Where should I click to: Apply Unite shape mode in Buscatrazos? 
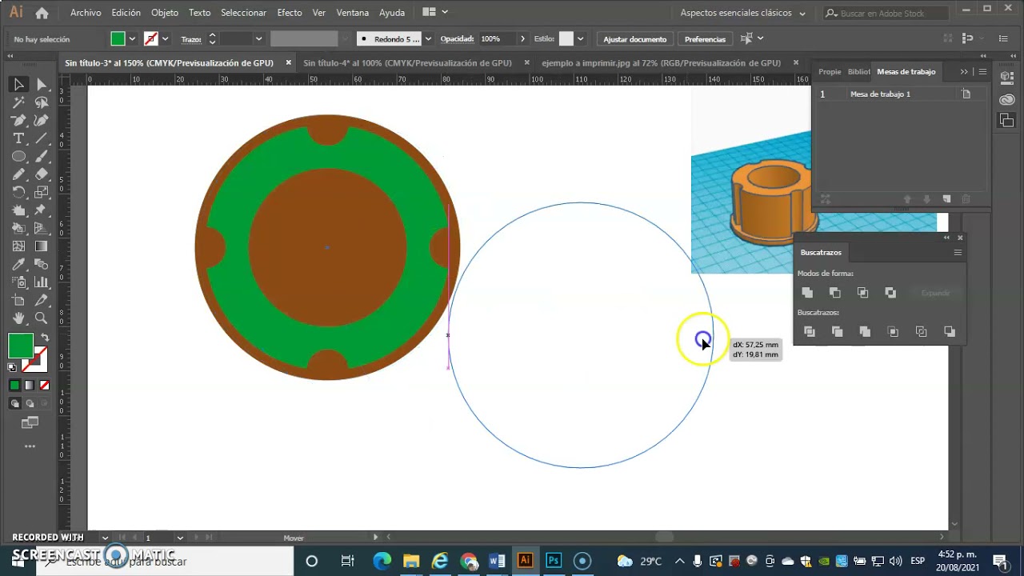tap(807, 293)
